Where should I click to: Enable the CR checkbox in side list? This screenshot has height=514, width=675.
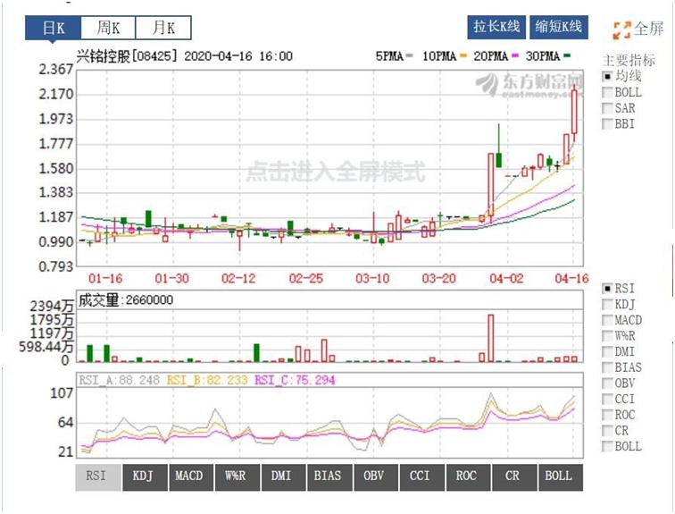point(607,430)
